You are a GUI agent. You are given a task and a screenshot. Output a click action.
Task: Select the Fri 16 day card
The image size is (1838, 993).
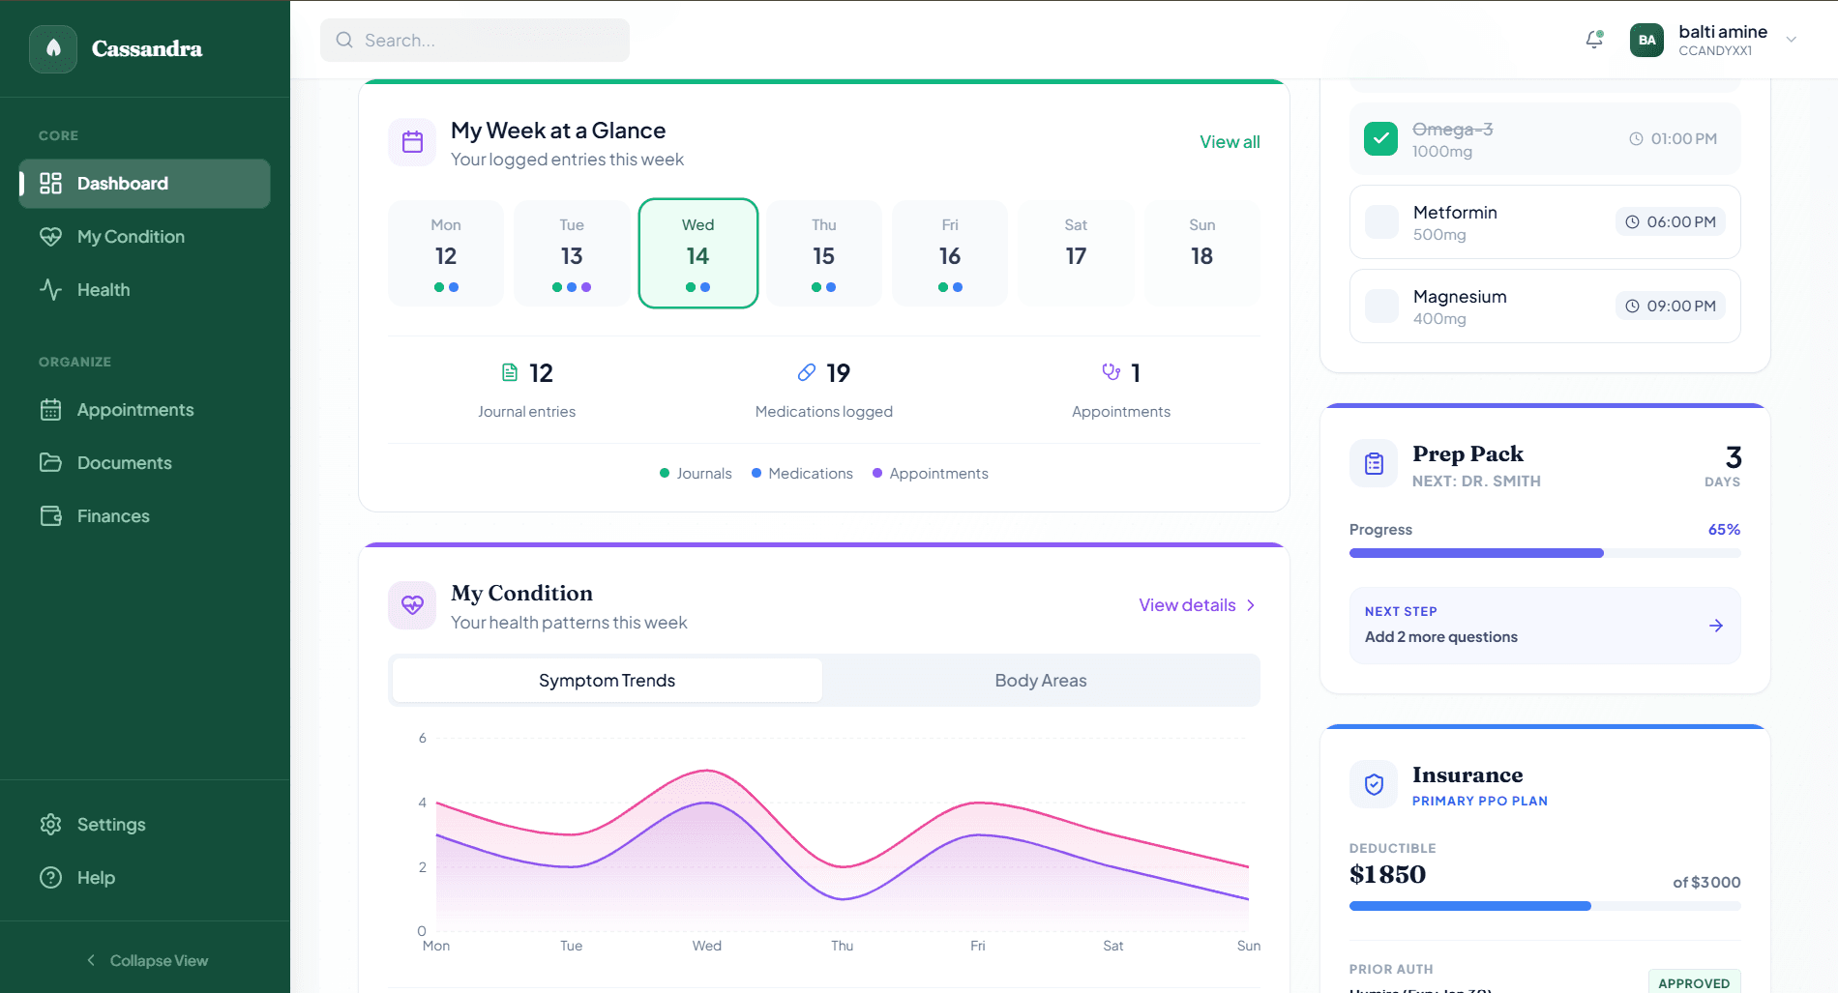(x=950, y=253)
